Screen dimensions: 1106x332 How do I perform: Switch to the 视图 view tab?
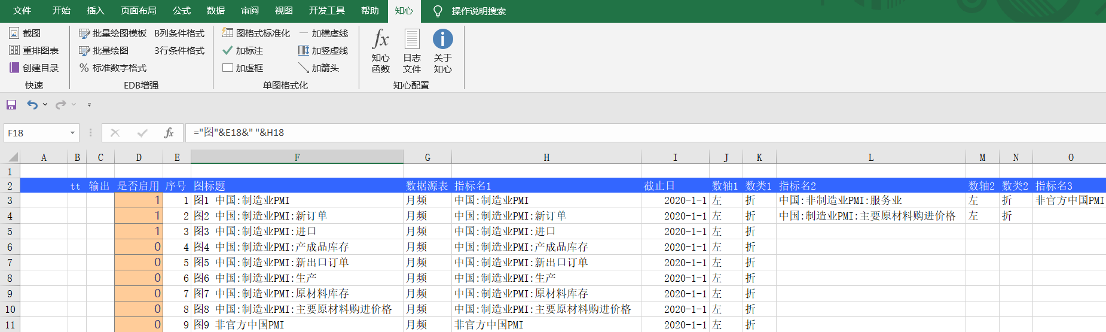[x=284, y=11]
